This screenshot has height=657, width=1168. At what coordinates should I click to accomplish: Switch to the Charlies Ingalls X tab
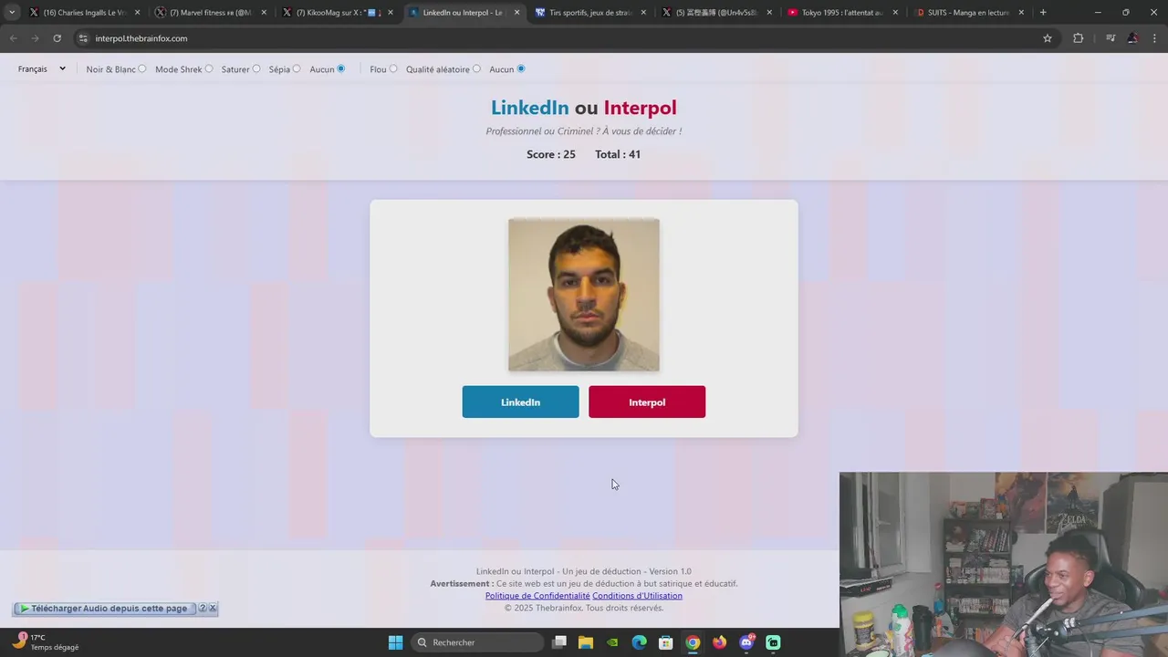[84, 13]
